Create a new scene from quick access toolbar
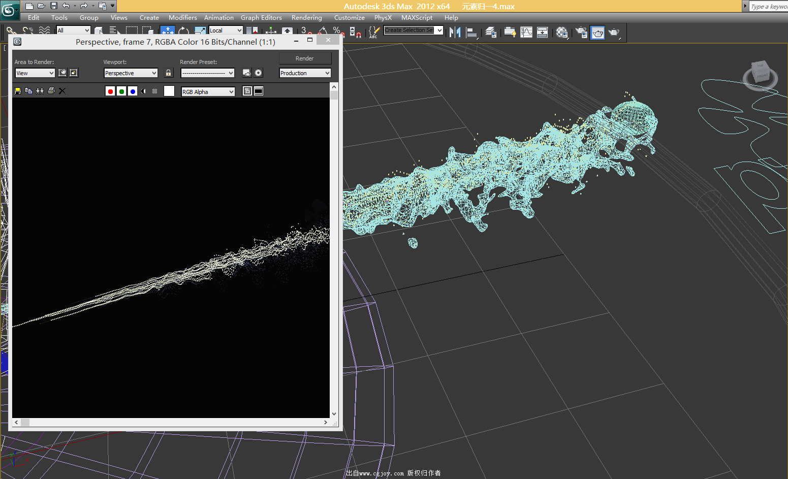Image resolution: width=788 pixels, height=479 pixels. [29, 6]
